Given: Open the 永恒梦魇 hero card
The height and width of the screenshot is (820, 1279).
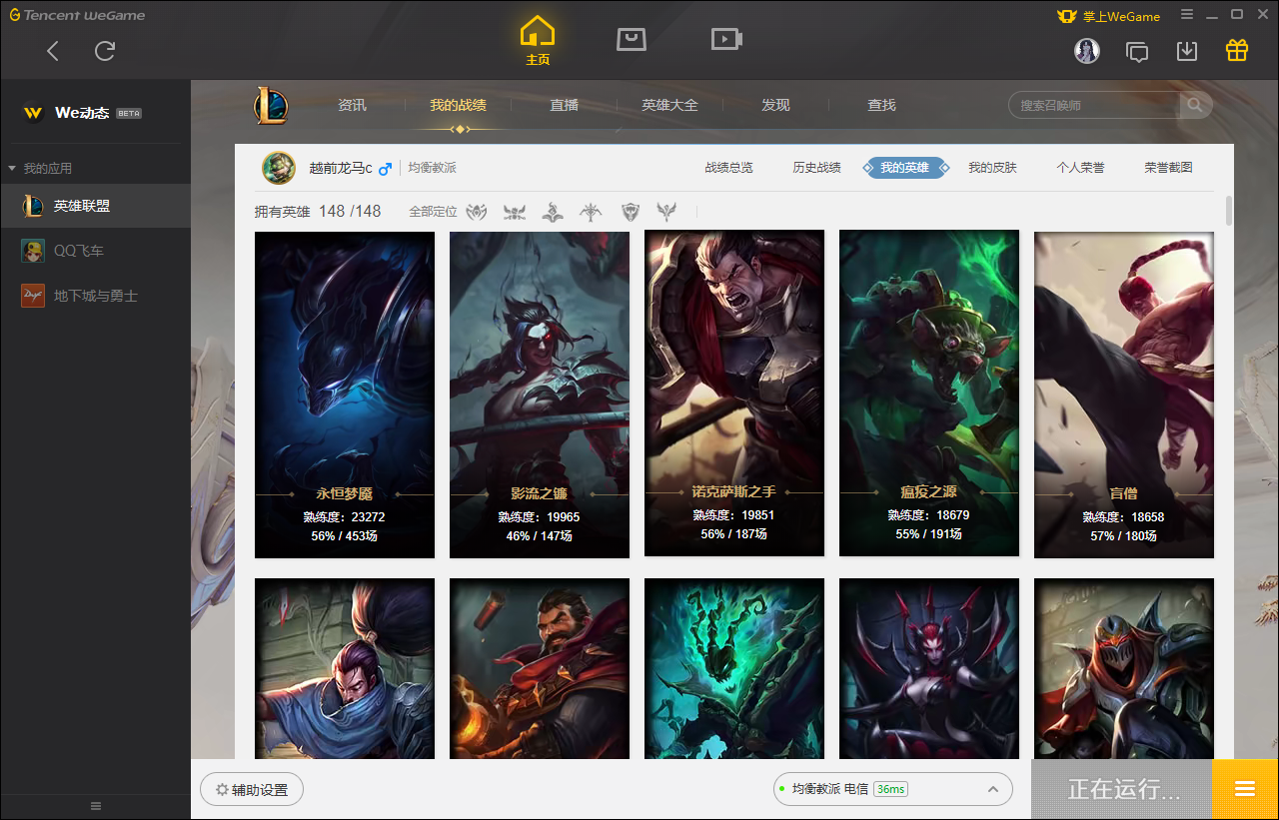Looking at the screenshot, I should coord(345,395).
